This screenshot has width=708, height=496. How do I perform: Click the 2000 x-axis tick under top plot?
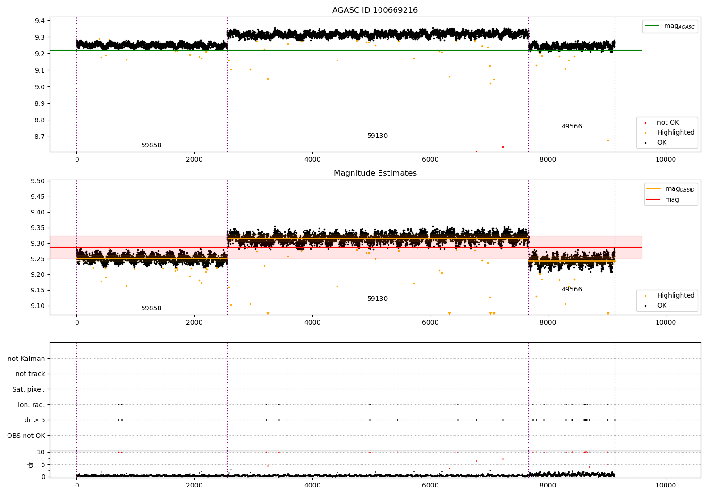click(x=194, y=160)
